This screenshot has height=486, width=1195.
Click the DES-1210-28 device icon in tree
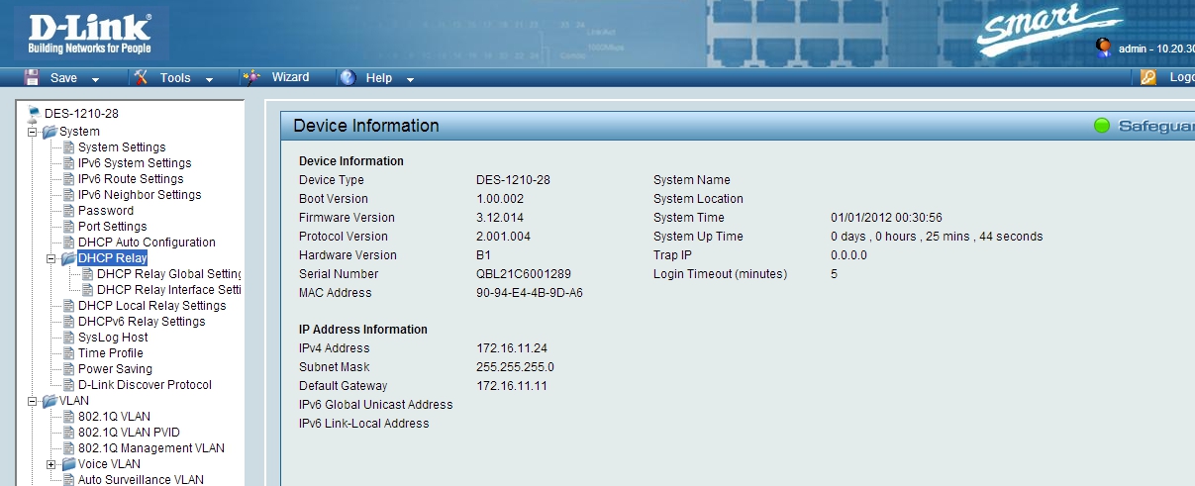click(35, 113)
